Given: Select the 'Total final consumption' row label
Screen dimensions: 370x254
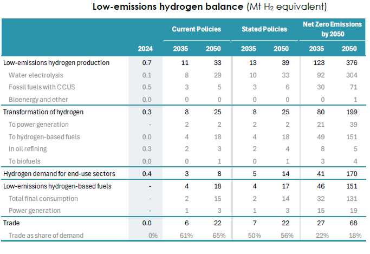Looking at the screenshot, I should click(43, 198).
